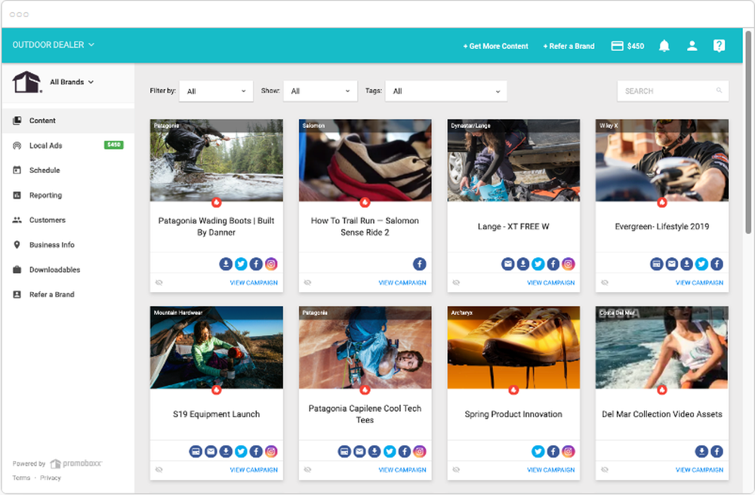Toggle visibility eye on Spring Product Innovation card
This screenshot has height=495, width=755.
click(x=456, y=469)
